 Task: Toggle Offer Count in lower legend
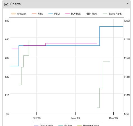tap(43, 125)
